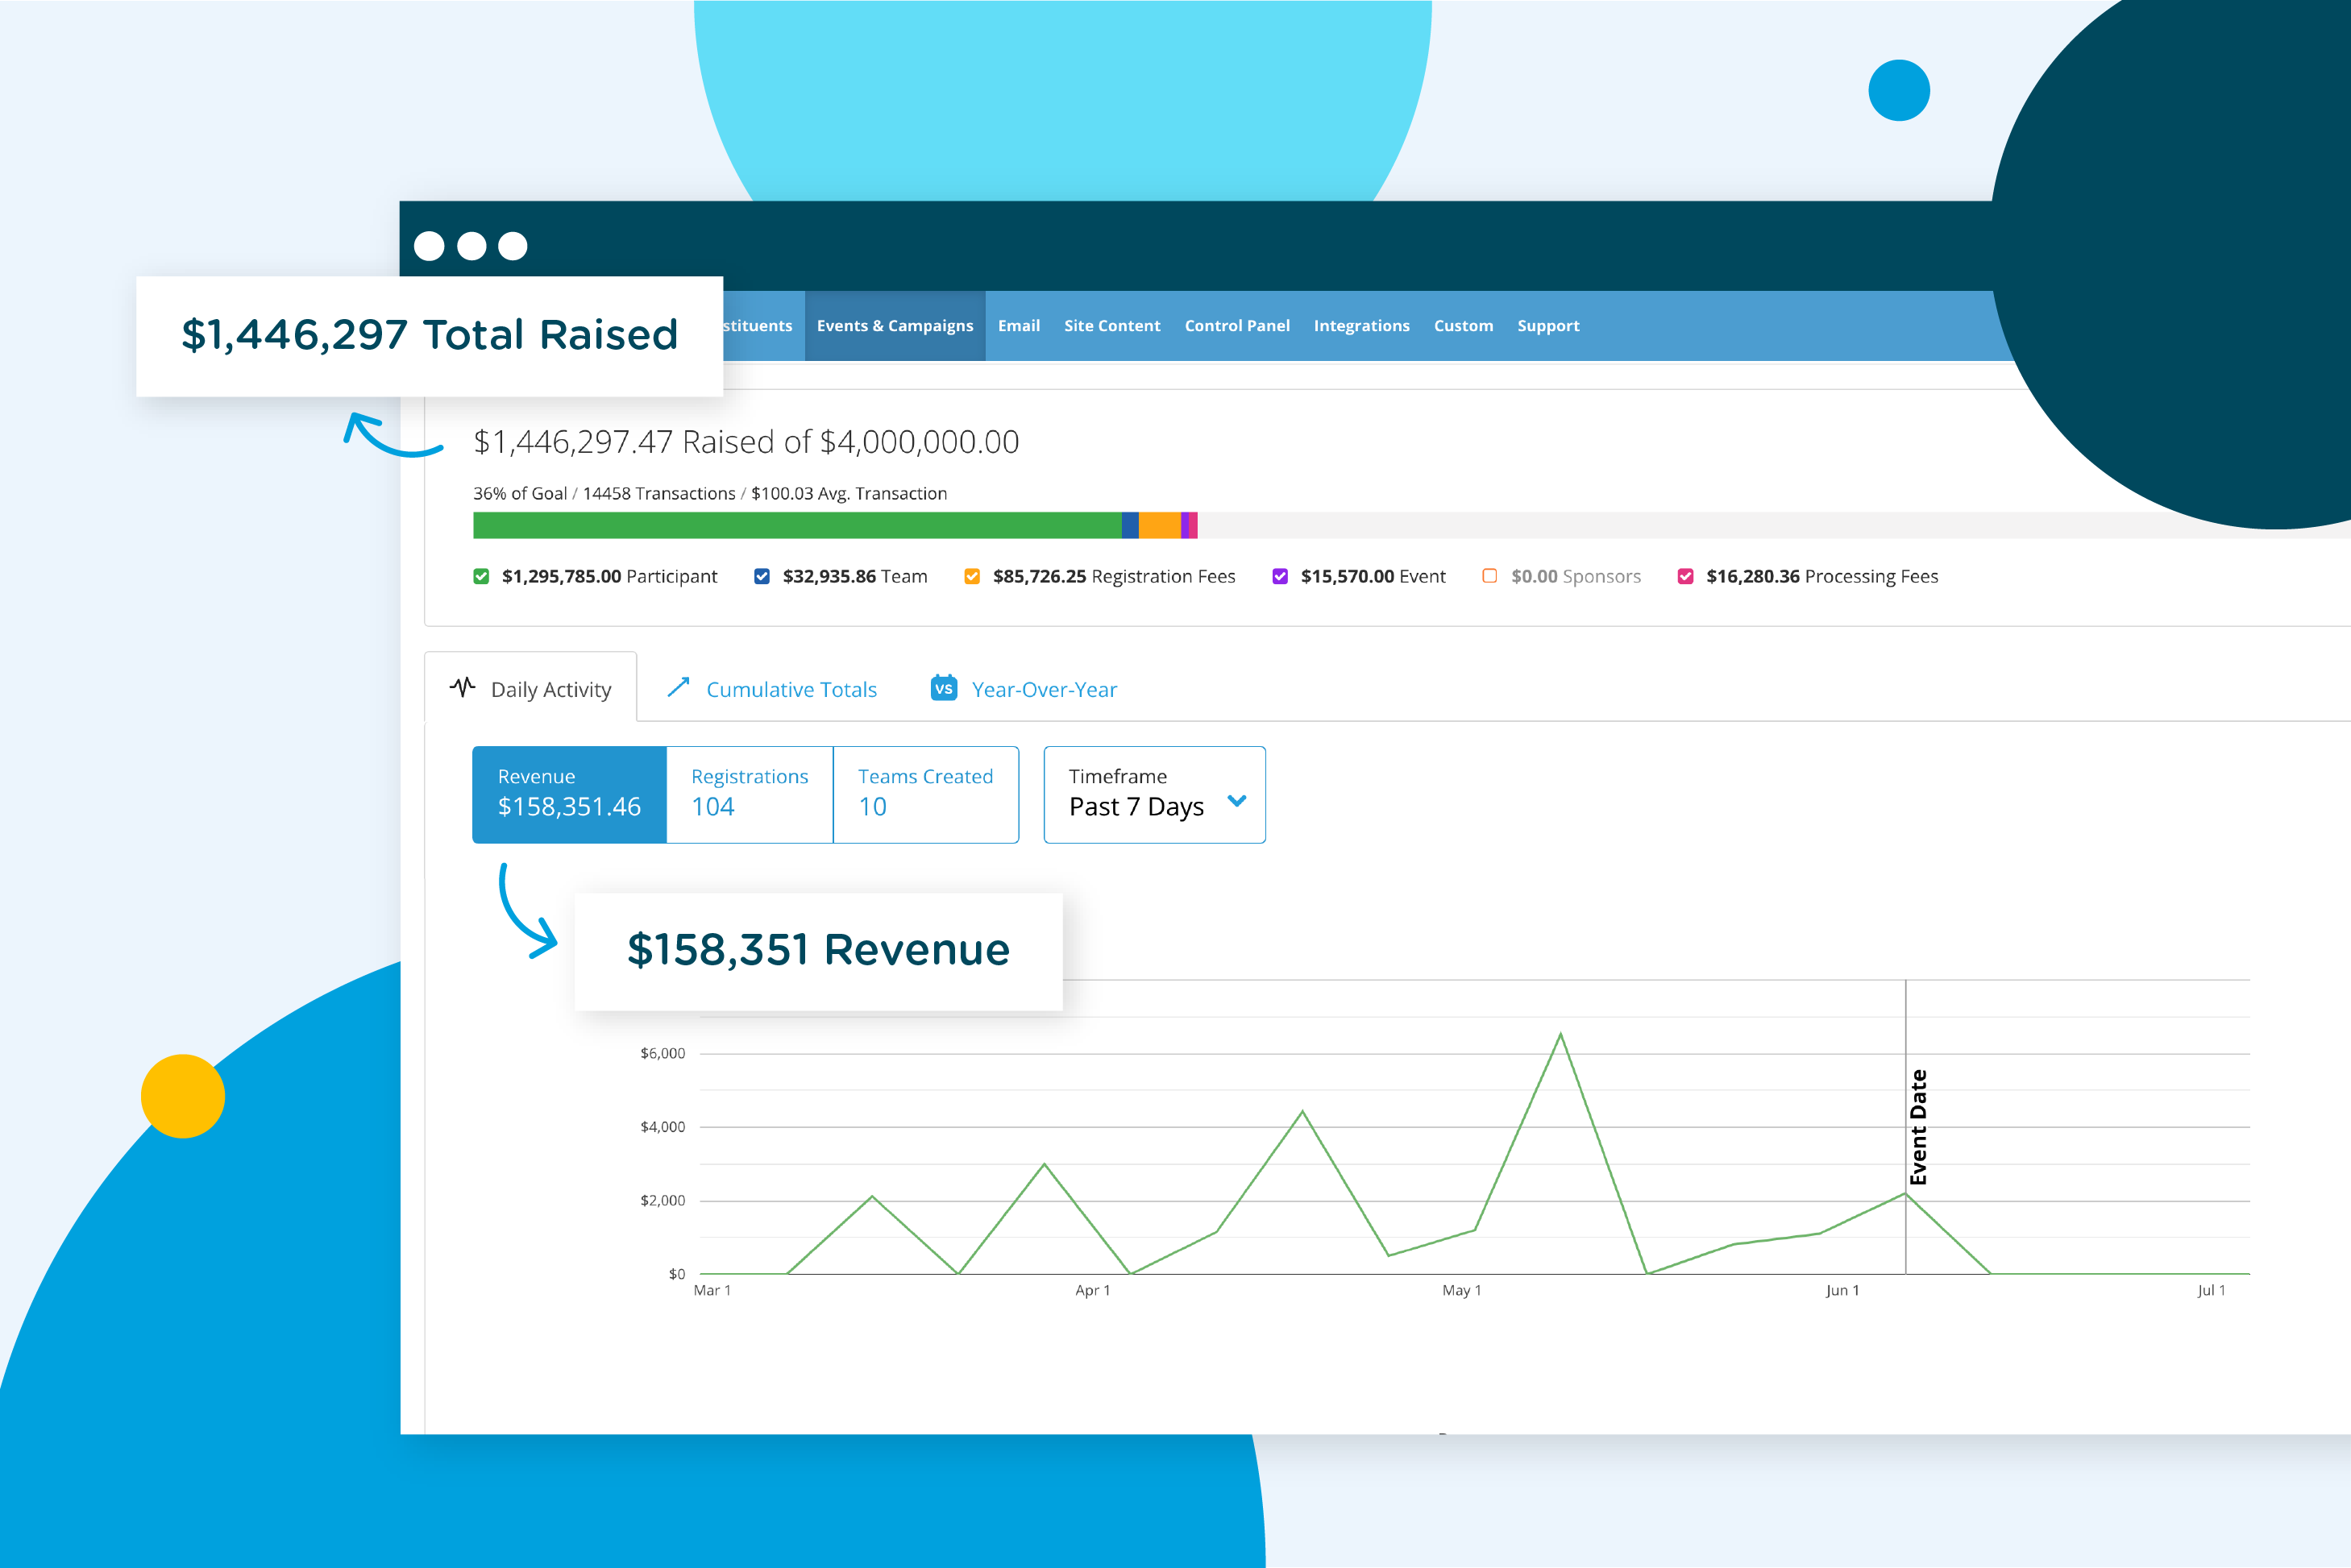
Task: Uncheck the Participant revenue filter
Action: click(x=482, y=576)
